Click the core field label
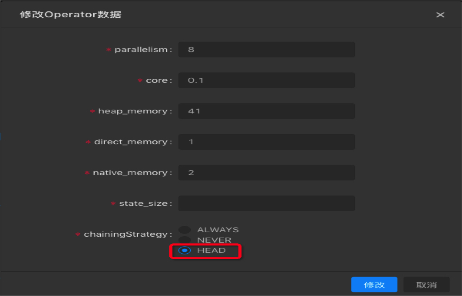 [157, 81]
